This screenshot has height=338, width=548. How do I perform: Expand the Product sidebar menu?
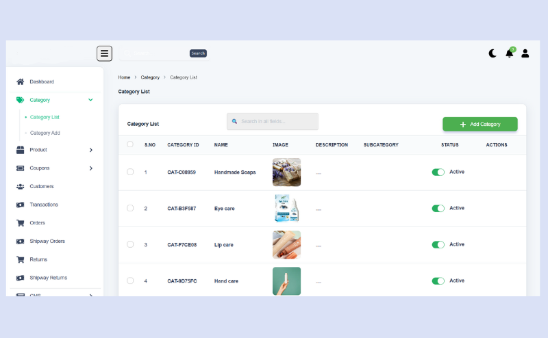[x=90, y=150]
